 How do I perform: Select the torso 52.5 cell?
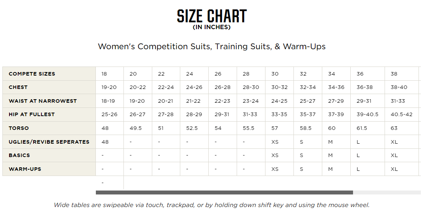click(x=194, y=128)
